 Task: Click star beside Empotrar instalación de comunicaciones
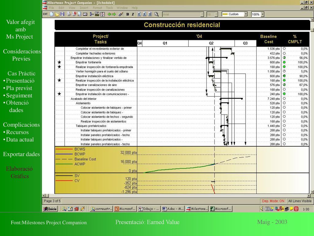click(59, 94)
